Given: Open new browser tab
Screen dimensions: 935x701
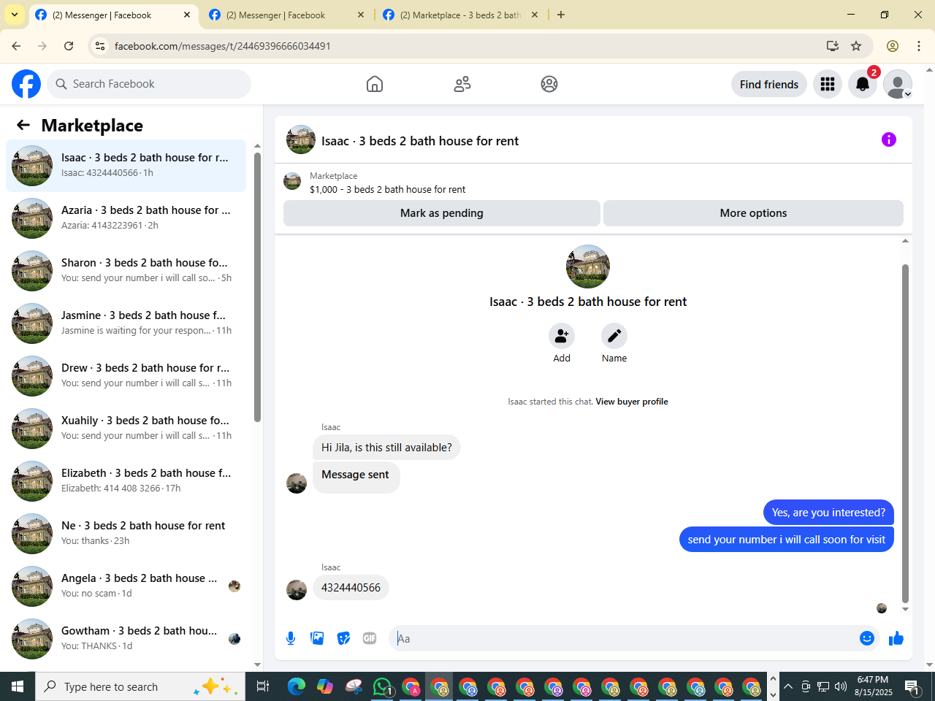Looking at the screenshot, I should (561, 15).
